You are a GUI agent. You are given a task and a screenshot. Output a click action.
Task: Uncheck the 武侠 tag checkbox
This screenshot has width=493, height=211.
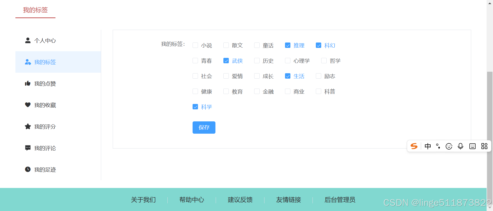point(226,61)
